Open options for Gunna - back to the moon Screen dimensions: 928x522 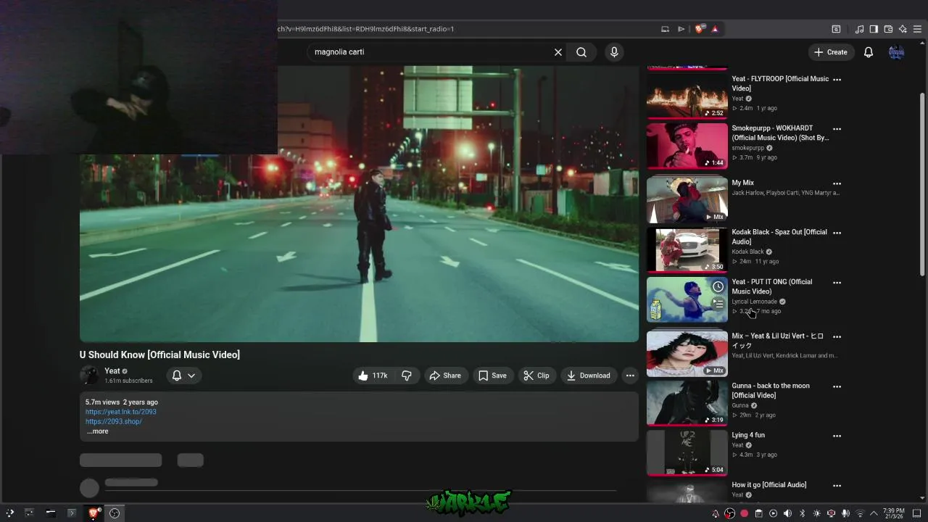point(837,387)
